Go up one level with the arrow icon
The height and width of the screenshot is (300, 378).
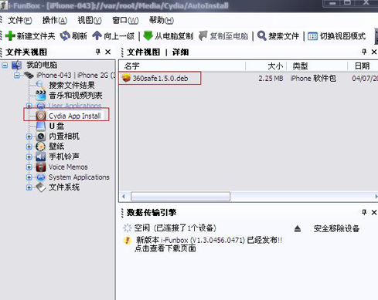point(97,35)
